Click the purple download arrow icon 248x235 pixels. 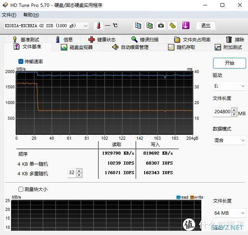(x=186, y=26)
